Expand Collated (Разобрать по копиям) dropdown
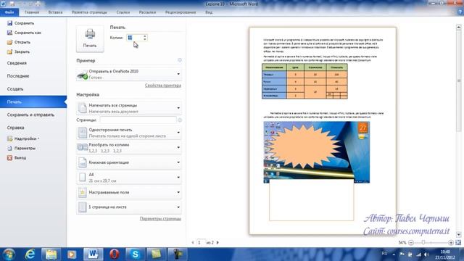 coord(129,147)
